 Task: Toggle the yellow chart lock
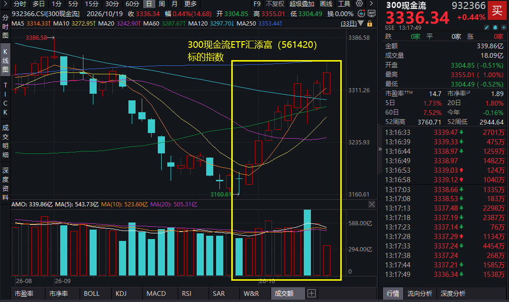pyautogui.click(x=370, y=24)
